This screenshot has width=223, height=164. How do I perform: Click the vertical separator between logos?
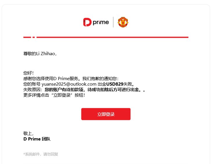point(113,22)
